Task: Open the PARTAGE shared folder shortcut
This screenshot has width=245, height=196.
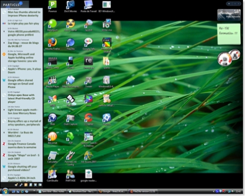Action: click(x=70, y=176)
